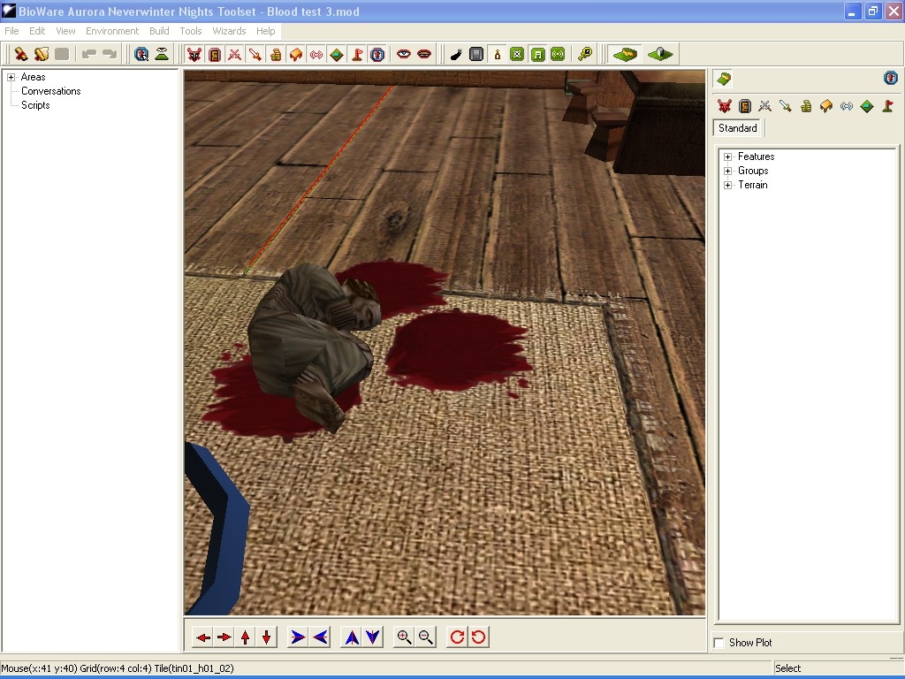Select Scripts in the module tree
The width and height of the screenshot is (905, 679).
click(x=35, y=105)
